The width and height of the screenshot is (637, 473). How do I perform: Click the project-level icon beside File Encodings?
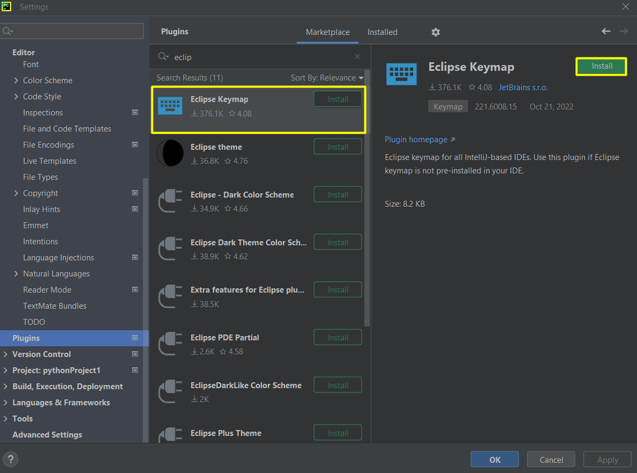[x=135, y=144]
